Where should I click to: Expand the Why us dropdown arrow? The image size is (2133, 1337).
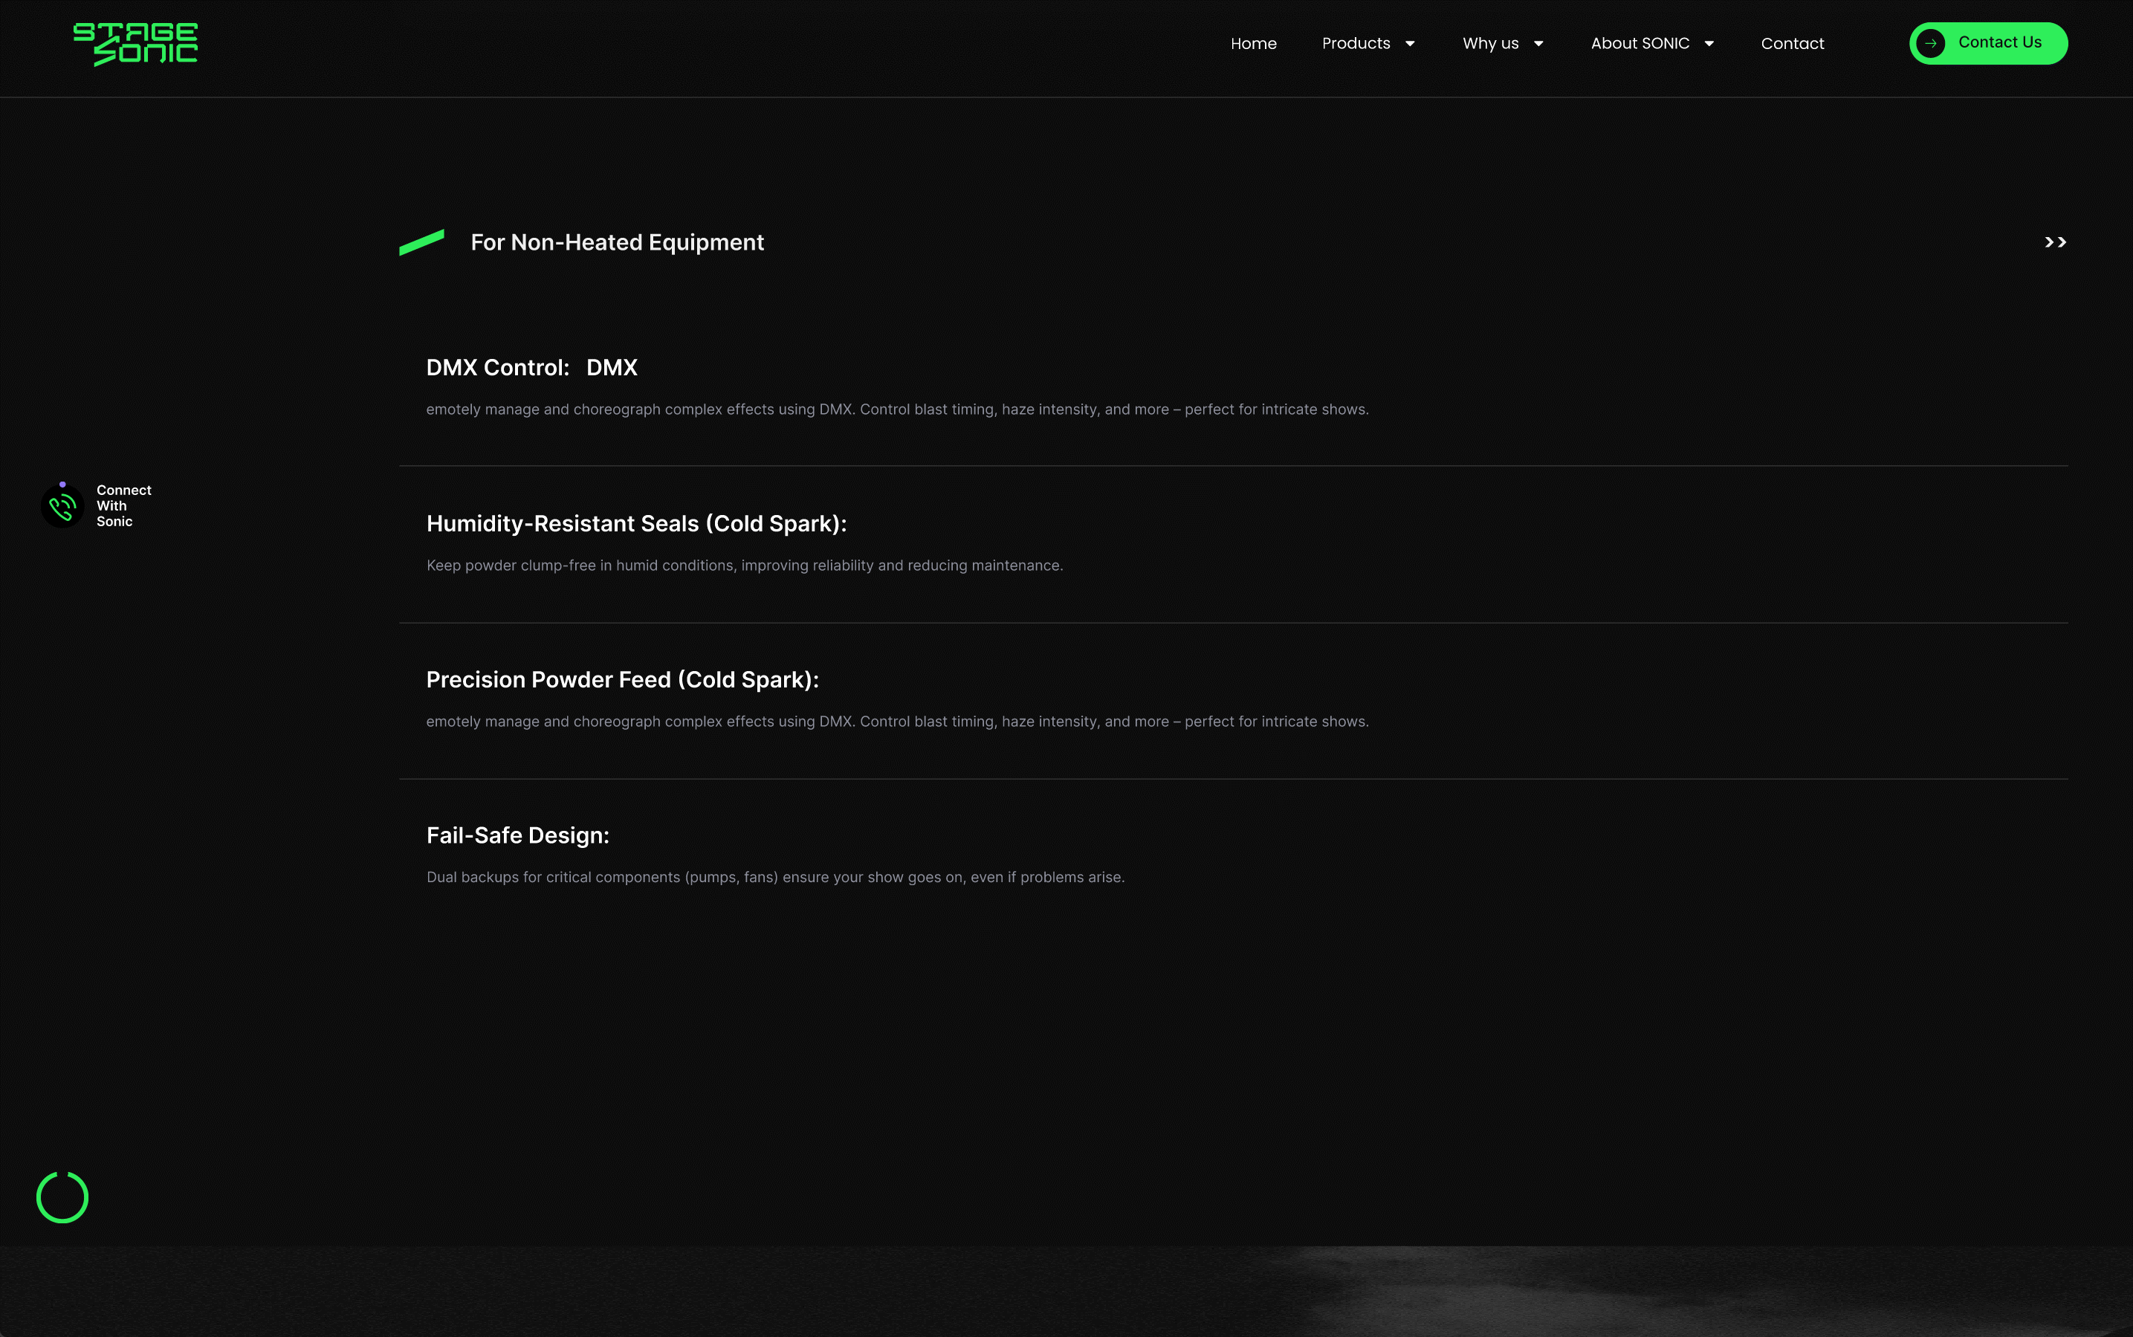pyautogui.click(x=1538, y=43)
